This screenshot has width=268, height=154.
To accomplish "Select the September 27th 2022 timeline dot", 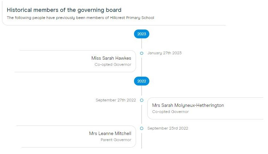I will [x=141, y=100].
